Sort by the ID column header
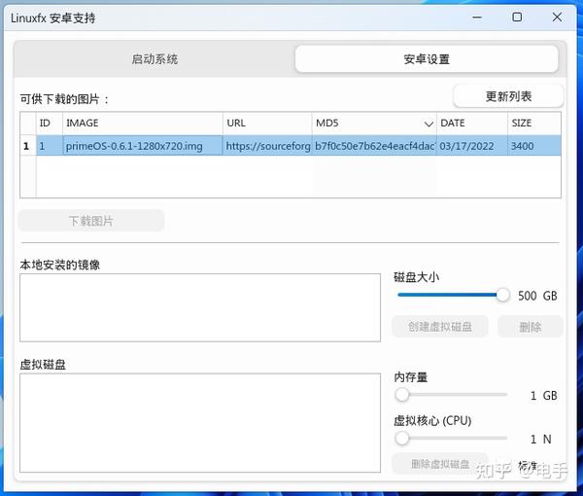 (50, 124)
